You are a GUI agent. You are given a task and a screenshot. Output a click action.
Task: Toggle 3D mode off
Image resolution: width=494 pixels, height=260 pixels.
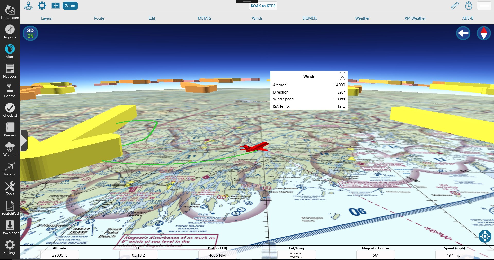[30, 33]
